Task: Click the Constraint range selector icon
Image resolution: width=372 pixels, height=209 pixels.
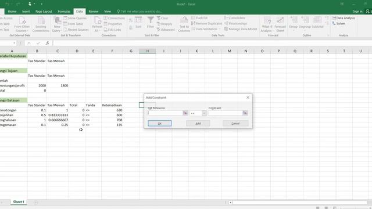Action: pyautogui.click(x=245, y=113)
